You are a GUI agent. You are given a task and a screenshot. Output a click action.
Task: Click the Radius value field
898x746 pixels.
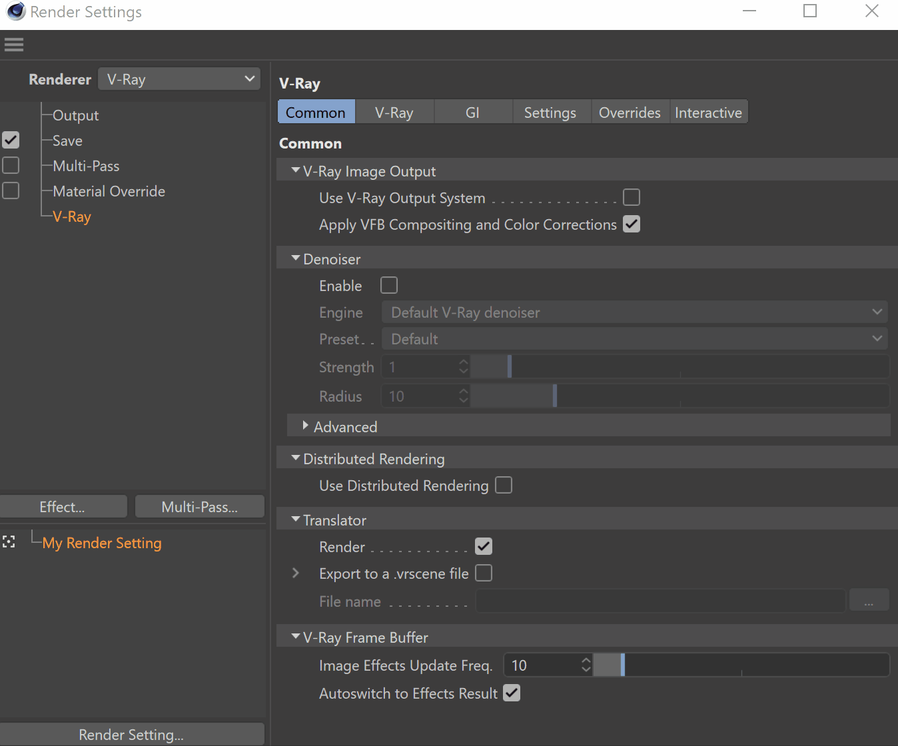tap(419, 396)
